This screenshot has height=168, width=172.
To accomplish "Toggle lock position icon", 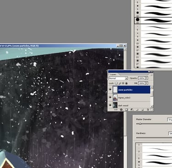I will point(123,83).
